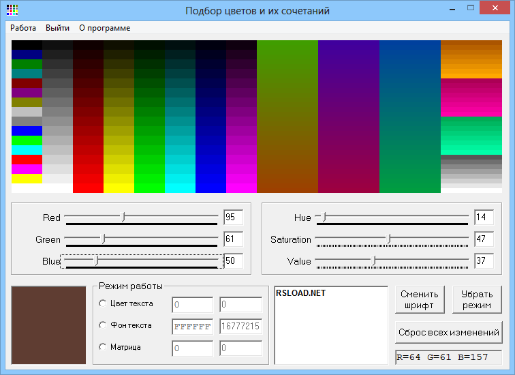
Task: Pick the yellow swatch in the basic colors column
Action: click(x=27, y=179)
